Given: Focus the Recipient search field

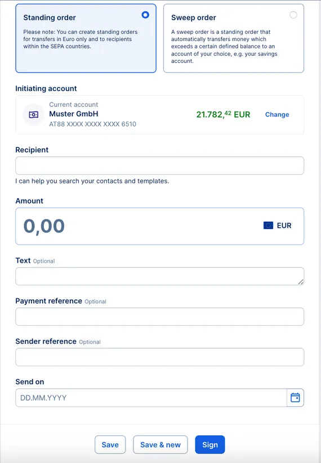Looking at the screenshot, I should [159, 165].
